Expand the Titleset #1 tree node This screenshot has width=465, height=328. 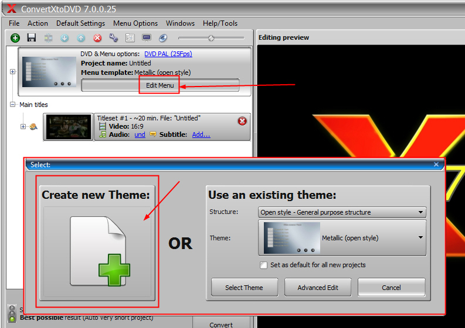pyautogui.click(x=23, y=127)
